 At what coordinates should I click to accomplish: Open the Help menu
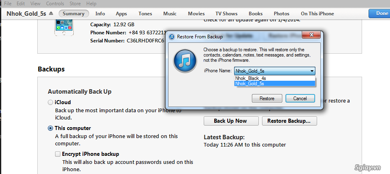tap(91, 4)
